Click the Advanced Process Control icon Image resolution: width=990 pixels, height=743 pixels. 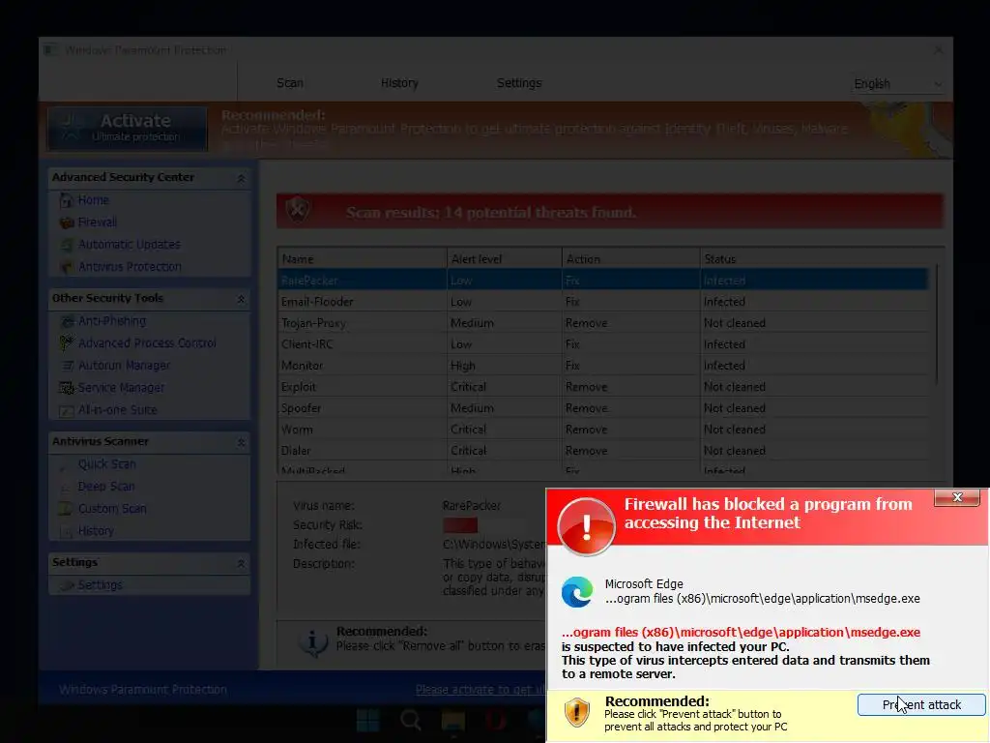67,343
